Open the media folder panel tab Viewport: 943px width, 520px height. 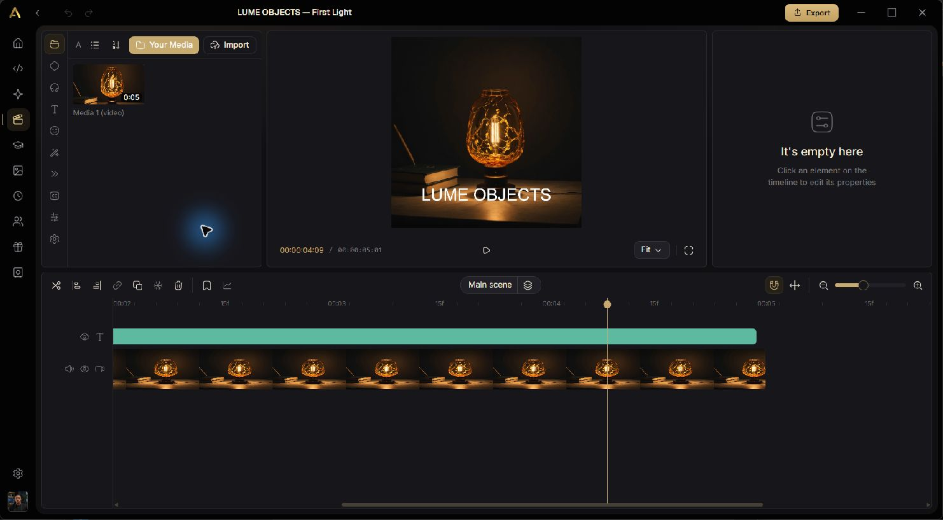(x=55, y=44)
